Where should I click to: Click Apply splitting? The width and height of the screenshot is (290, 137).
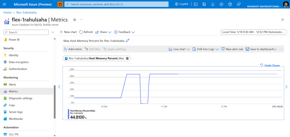(x=114, y=49)
